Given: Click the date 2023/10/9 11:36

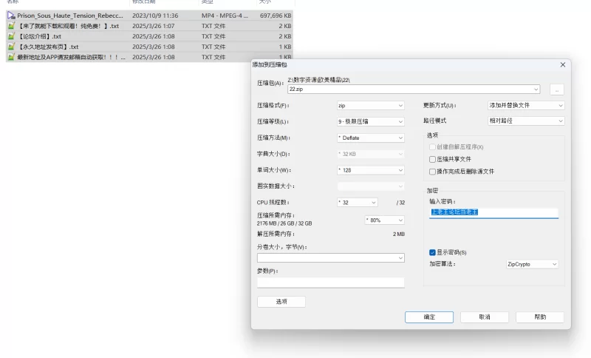Looking at the screenshot, I should (155, 16).
